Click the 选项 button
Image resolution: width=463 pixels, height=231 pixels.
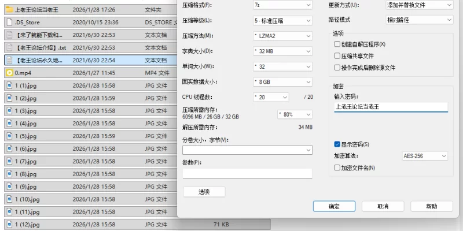[x=204, y=192]
